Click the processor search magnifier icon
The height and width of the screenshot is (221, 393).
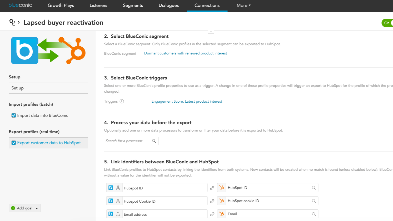click(154, 141)
